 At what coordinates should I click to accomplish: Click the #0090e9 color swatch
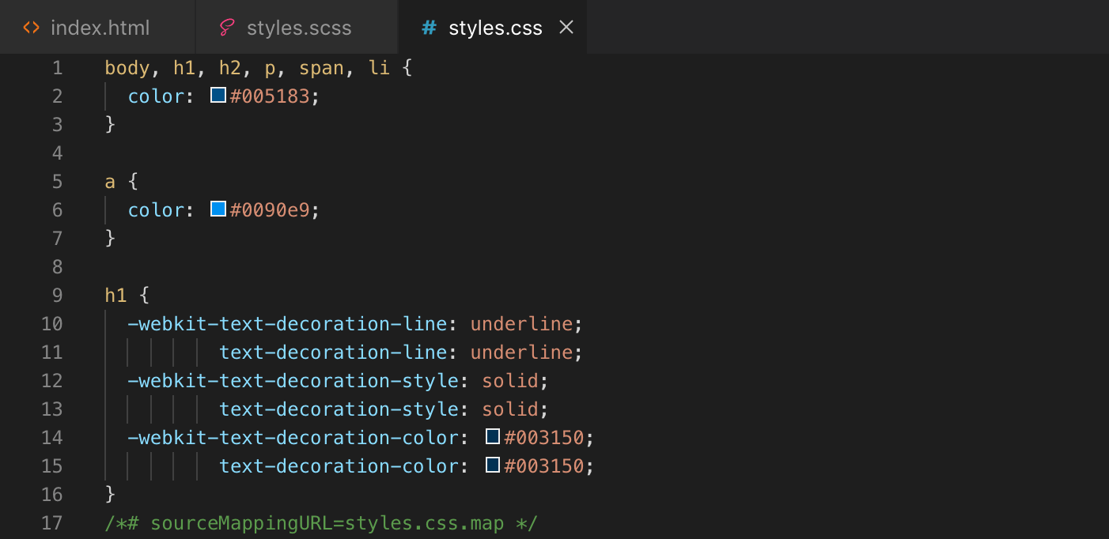pos(218,209)
